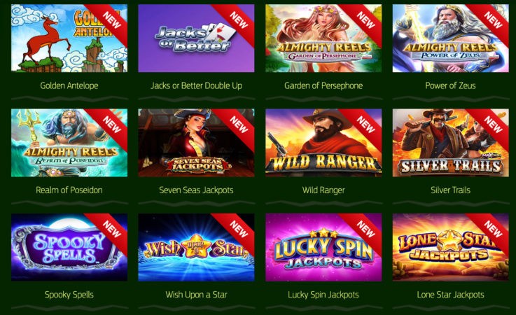Launch Wish Upon a Star thumbnail

tap(196, 247)
